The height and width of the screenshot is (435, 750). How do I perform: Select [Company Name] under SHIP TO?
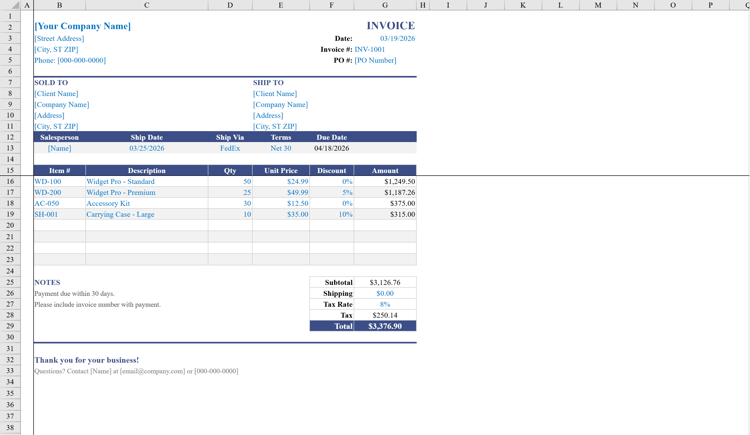pos(280,105)
